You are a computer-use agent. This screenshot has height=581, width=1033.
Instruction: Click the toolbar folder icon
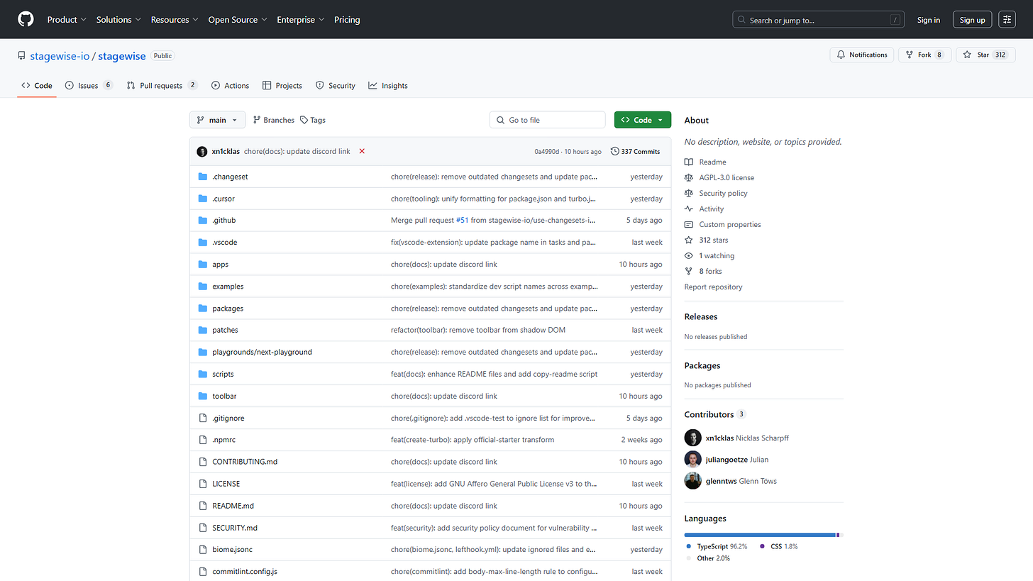point(203,396)
